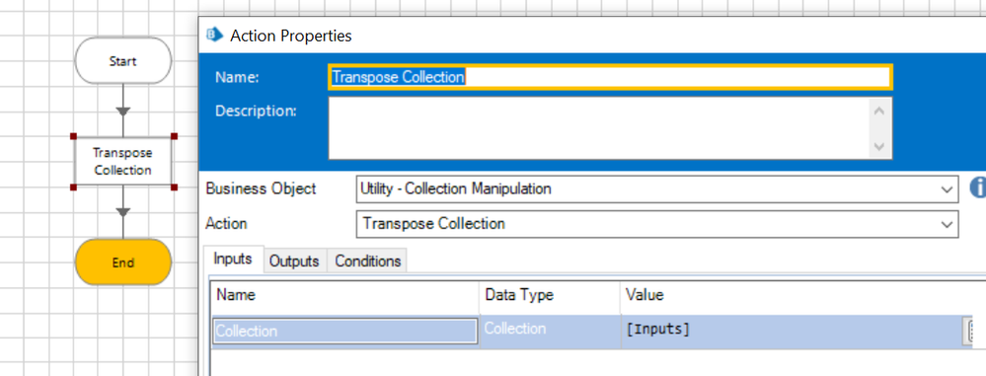
Task: Click the Collection data type cell
Action: (550, 330)
